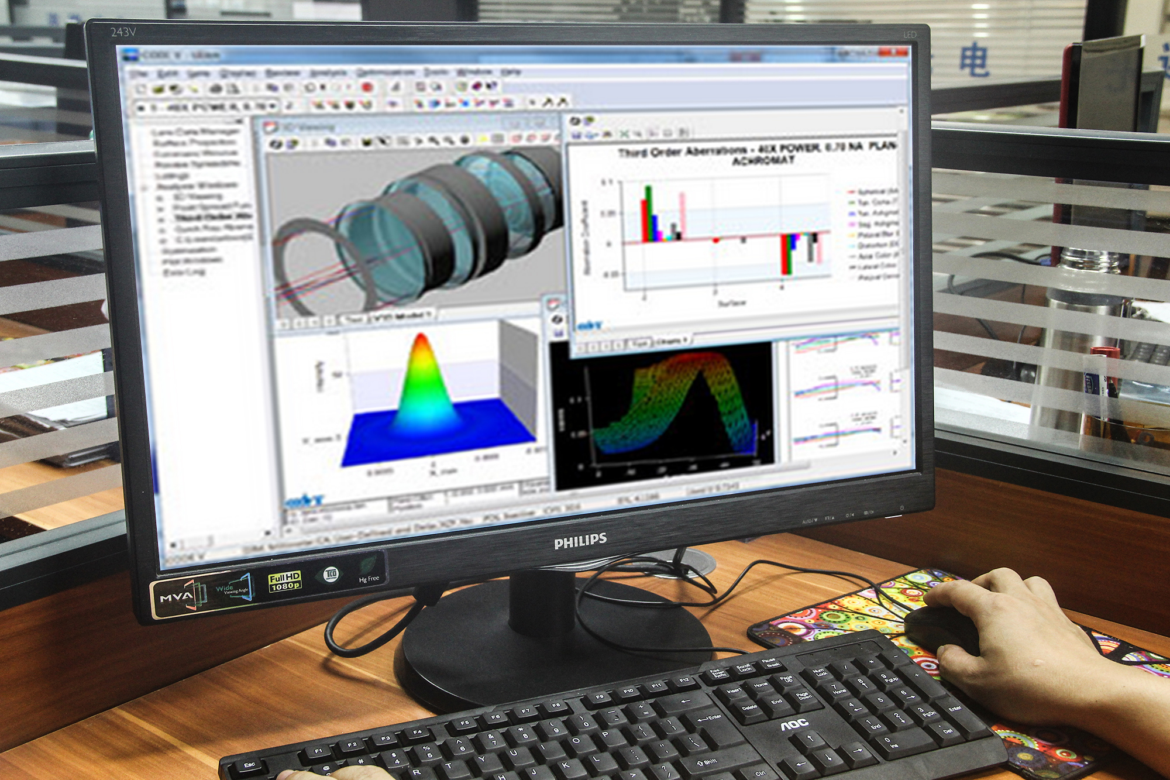Open the Analysis menu

point(328,73)
